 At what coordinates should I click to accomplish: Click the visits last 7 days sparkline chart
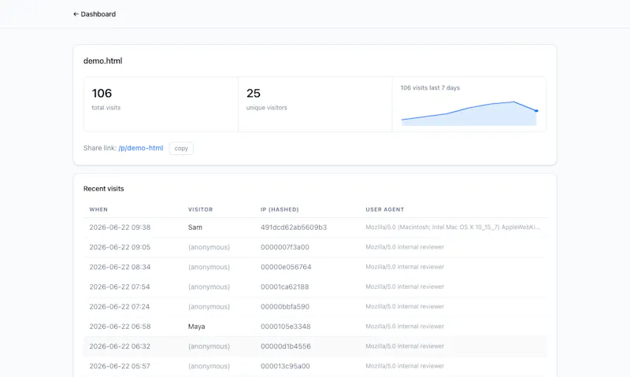(469, 113)
